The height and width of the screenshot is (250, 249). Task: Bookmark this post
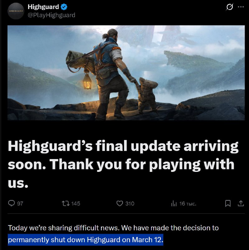(x=228, y=203)
